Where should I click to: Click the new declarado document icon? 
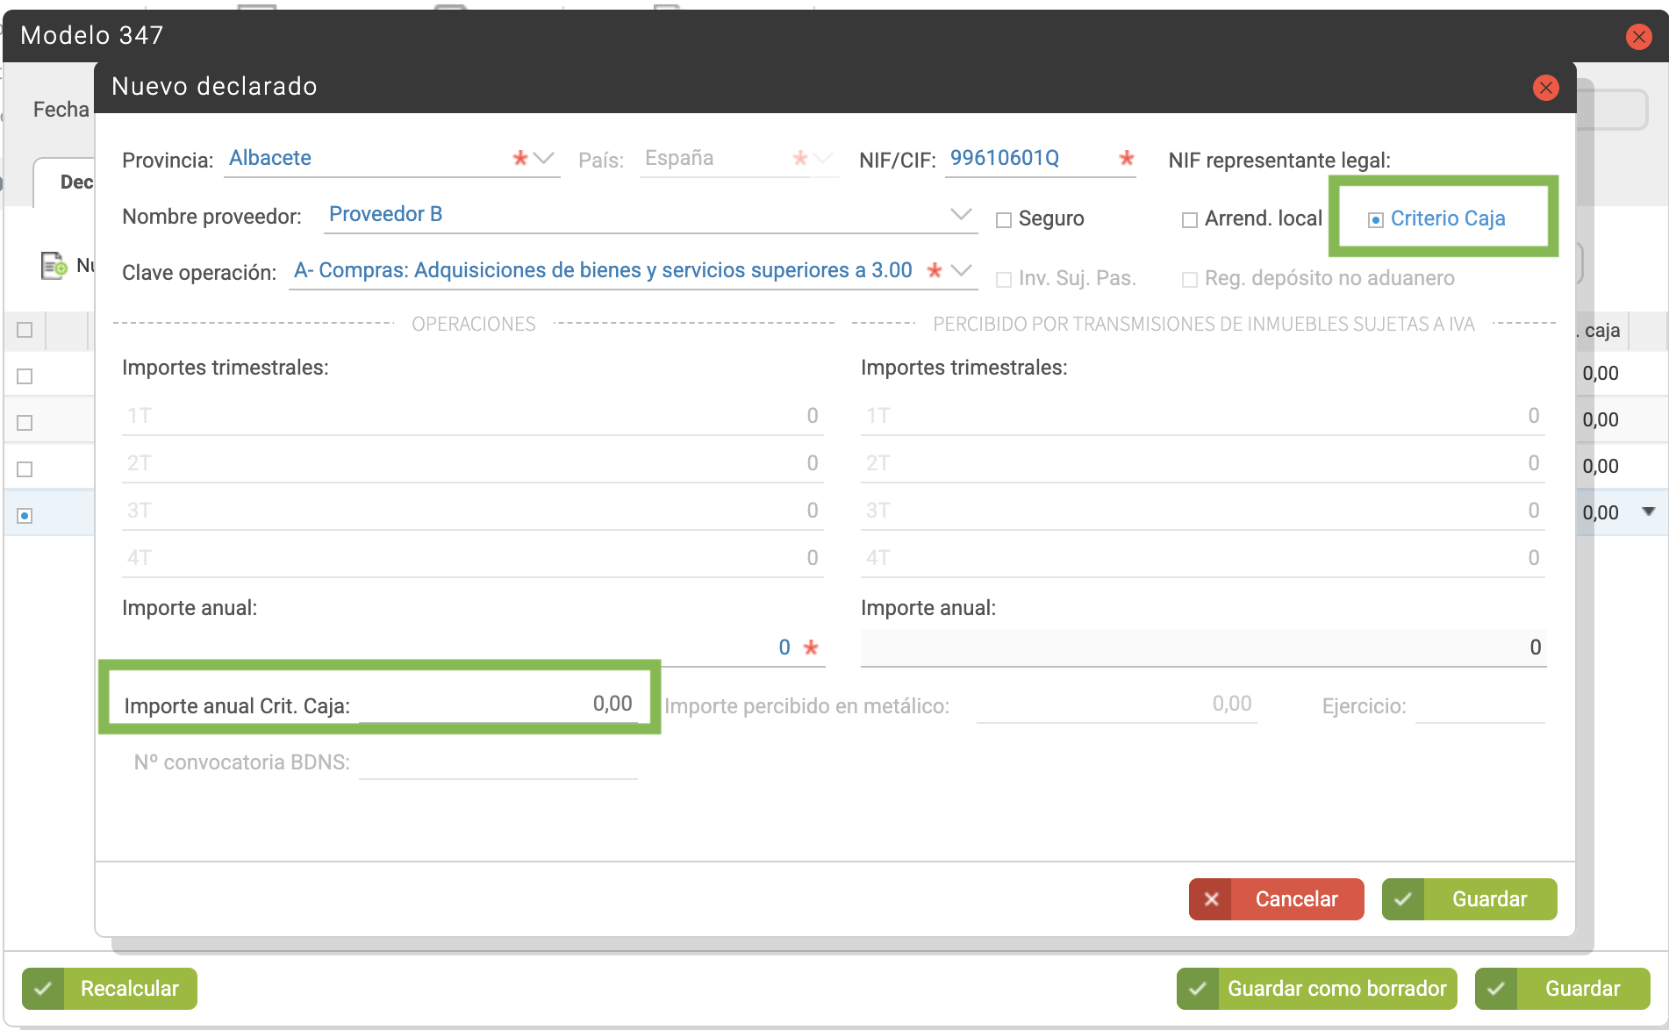pos(54,265)
